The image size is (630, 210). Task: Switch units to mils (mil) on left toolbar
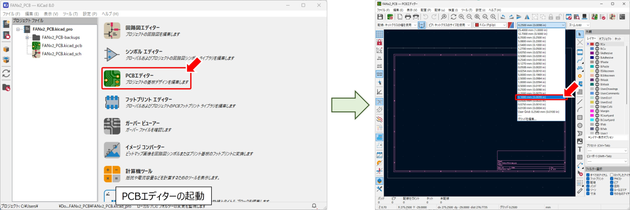[x=380, y=66]
